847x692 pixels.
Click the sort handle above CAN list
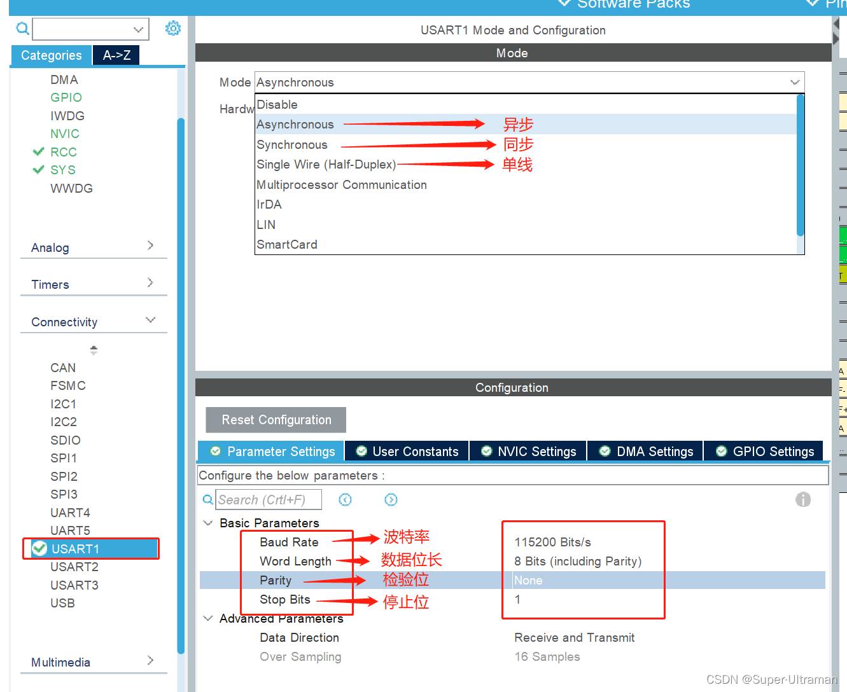[94, 350]
